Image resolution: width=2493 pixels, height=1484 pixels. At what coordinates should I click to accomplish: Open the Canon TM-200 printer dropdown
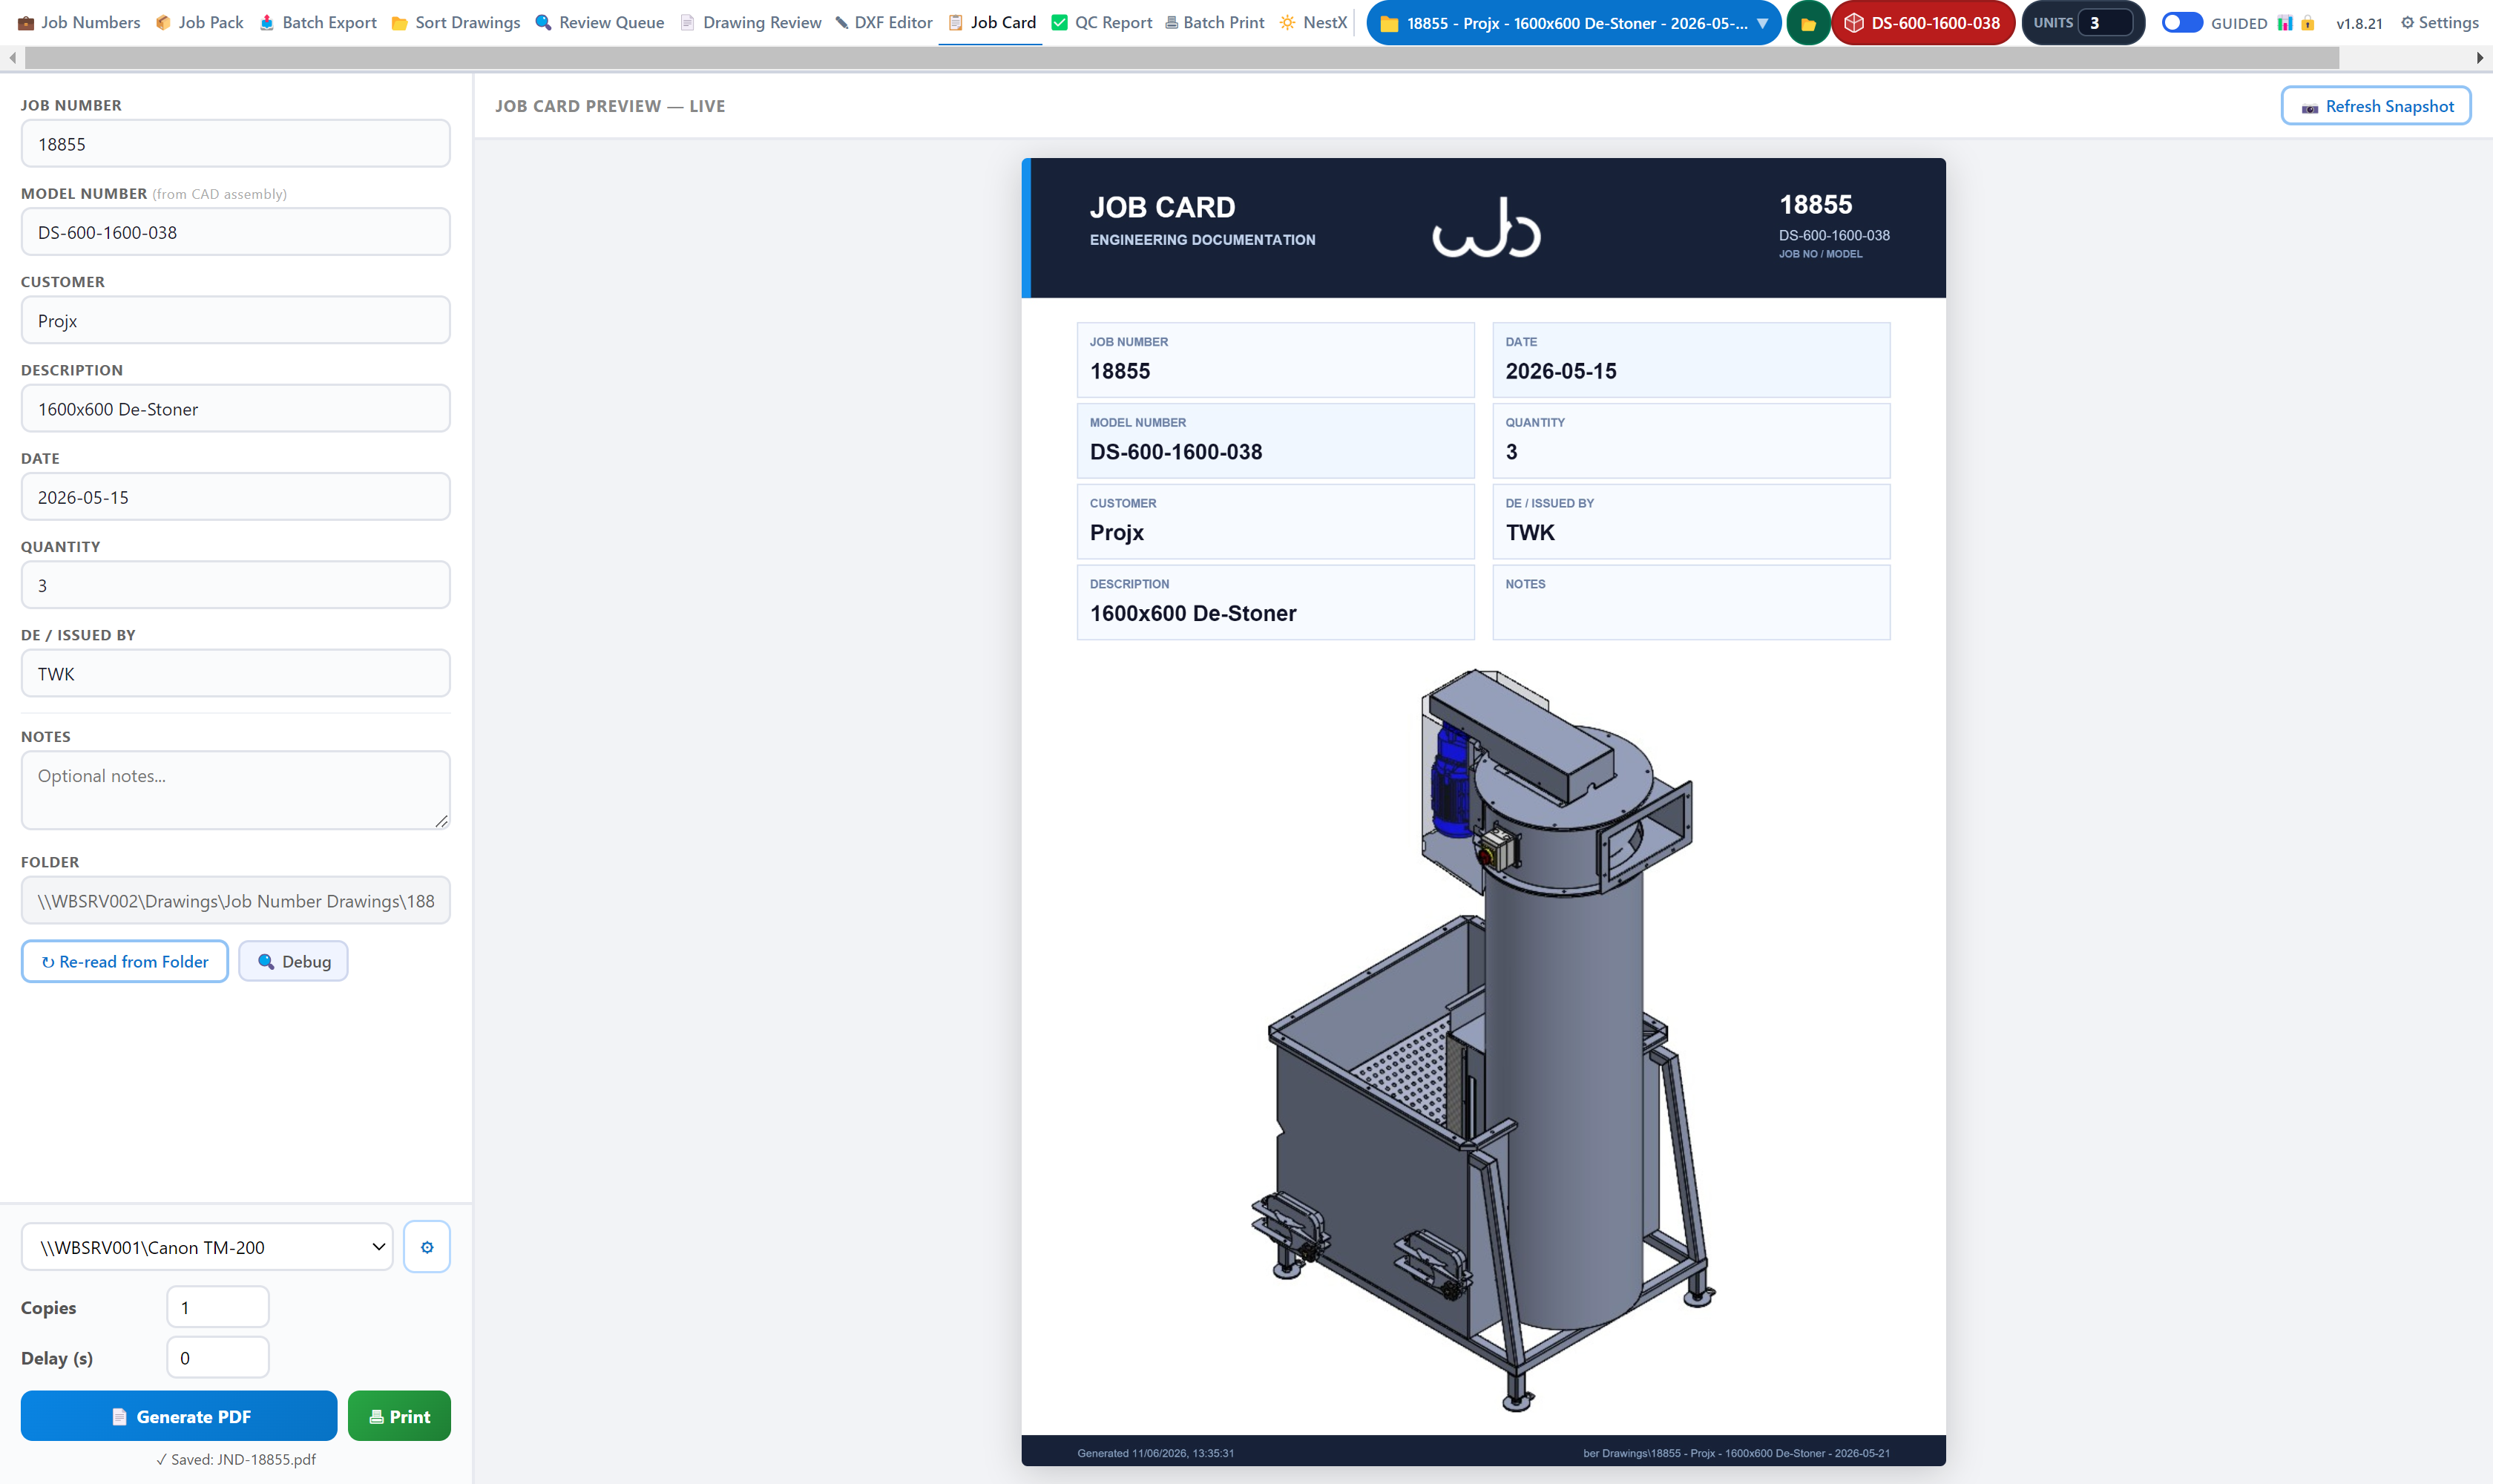click(x=207, y=1247)
